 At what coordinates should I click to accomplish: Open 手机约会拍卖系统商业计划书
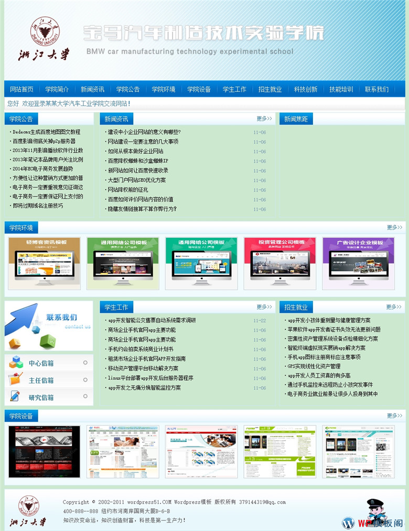click(141, 349)
